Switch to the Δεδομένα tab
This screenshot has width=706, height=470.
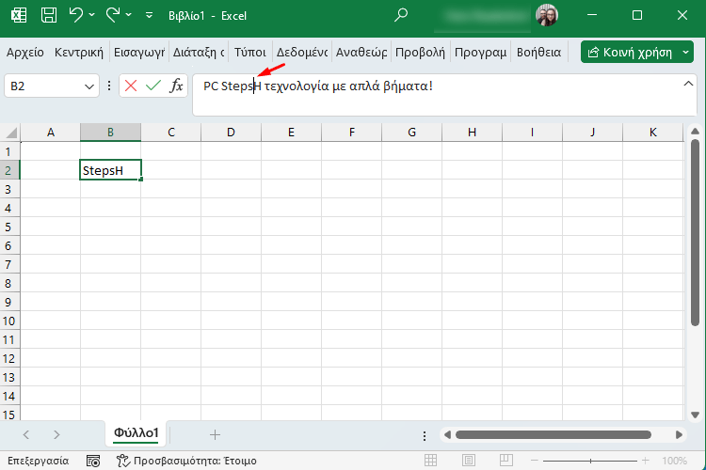[x=301, y=53]
